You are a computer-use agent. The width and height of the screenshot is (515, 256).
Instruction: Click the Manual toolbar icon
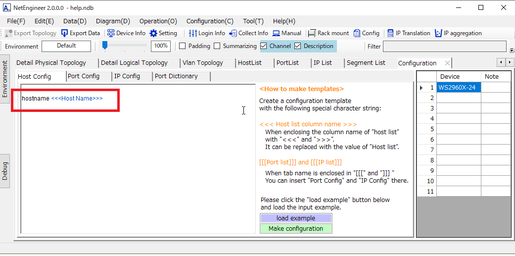coord(276,33)
